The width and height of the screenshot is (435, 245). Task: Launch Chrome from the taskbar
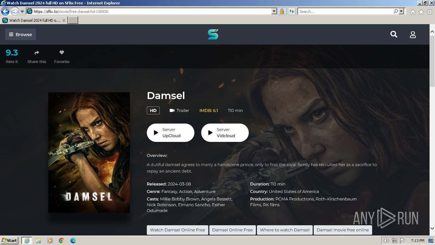pyautogui.click(x=62, y=241)
